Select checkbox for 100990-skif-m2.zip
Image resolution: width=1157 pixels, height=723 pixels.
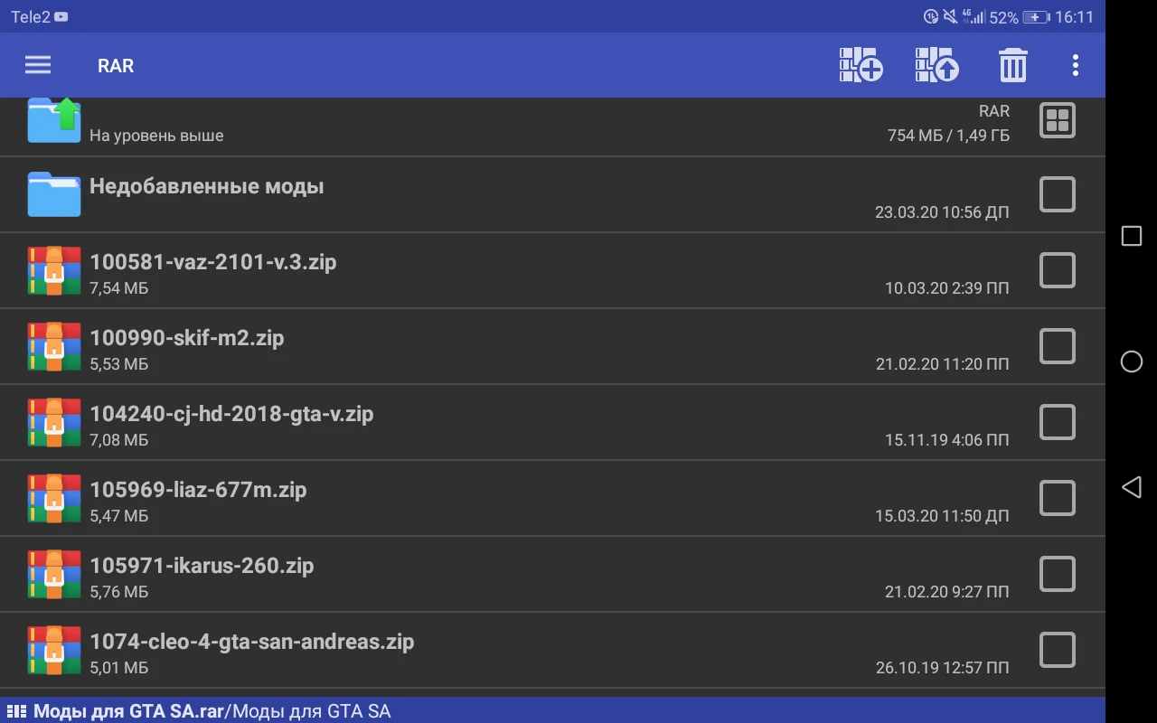tap(1058, 346)
